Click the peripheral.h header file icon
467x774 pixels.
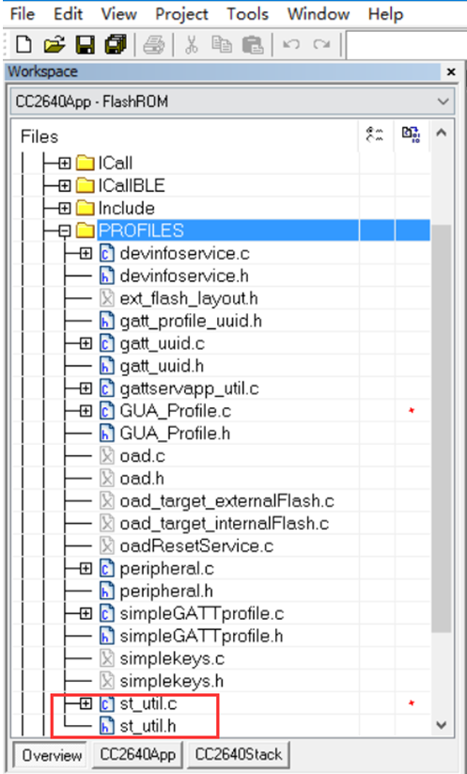106,591
